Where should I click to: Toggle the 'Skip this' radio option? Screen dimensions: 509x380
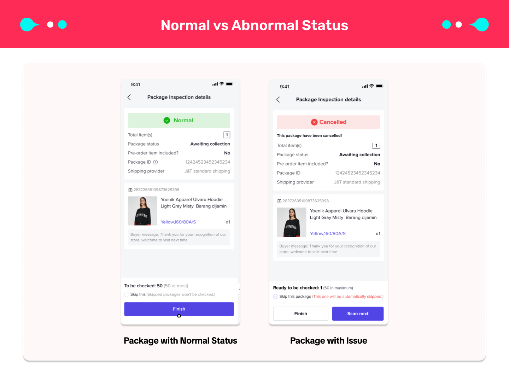(x=127, y=294)
